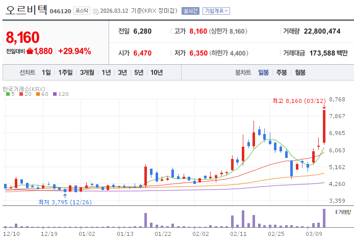Image resolution: width=354 pixels, height=242 pixels.
Task: Click the 실시간 button
Action: [190, 11]
